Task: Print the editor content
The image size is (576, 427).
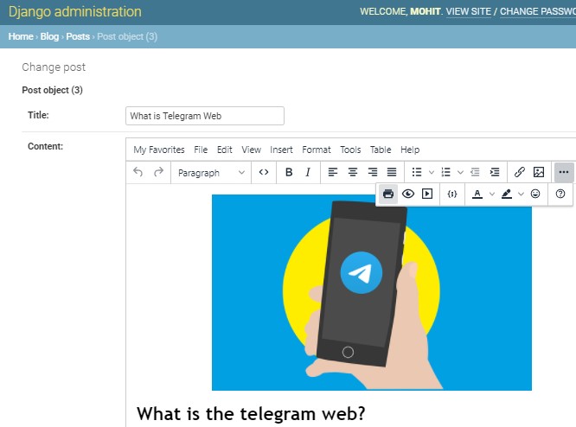Action: [x=388, y=194]
